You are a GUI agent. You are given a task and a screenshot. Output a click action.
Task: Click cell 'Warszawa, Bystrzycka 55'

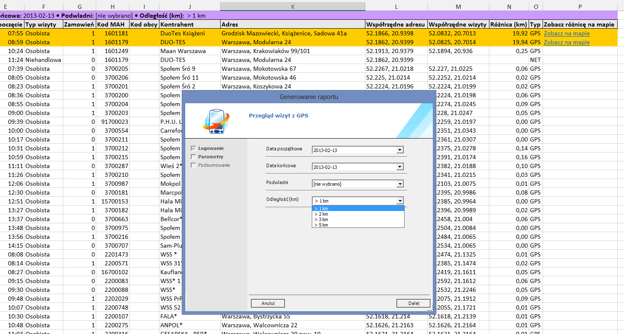[293, 316]
